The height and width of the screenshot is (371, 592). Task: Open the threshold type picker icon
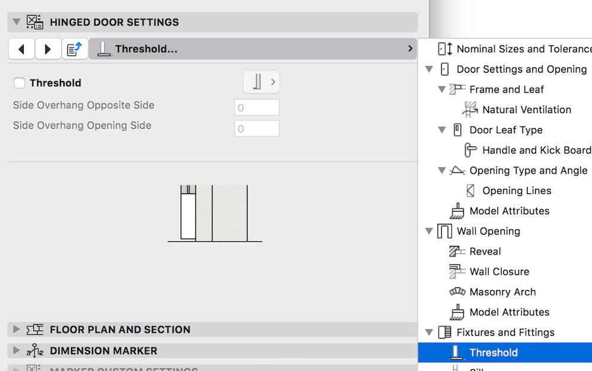tap(261, 82)
